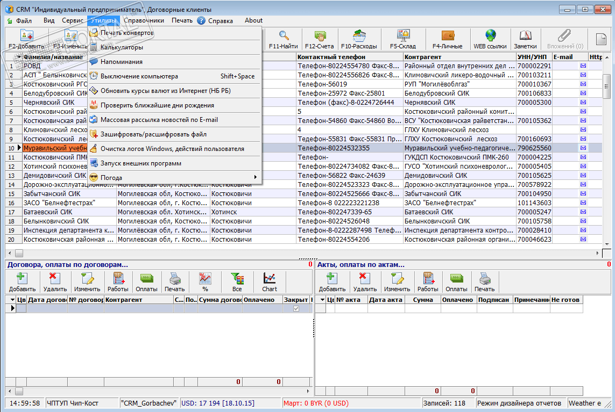Image resolution: width=615 pixels, height=412 pixels.
Task: Select Обновить курсы валют из Интернет entry
Action: coord(174,91)
